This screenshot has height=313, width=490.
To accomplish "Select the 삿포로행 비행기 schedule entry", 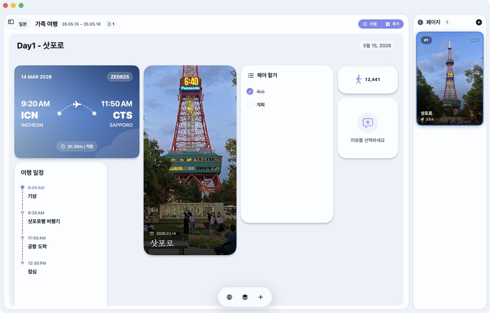I will (x=44, y=222).
